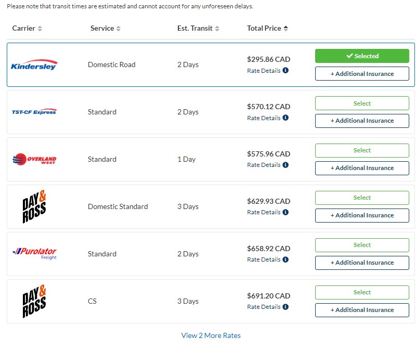Select the Purolator Freight $658.92 rate

tap(362, 245)
